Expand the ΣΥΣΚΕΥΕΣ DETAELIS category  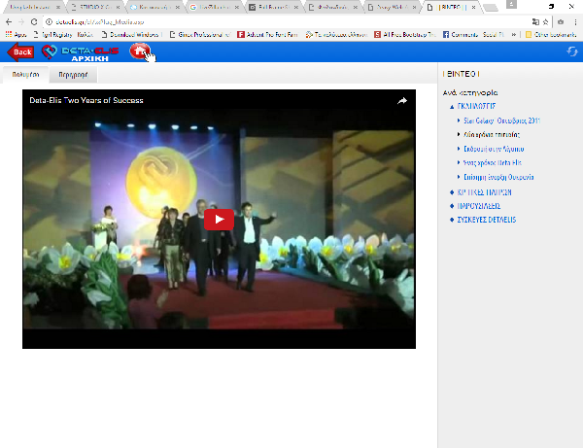(x=487, y=220)
